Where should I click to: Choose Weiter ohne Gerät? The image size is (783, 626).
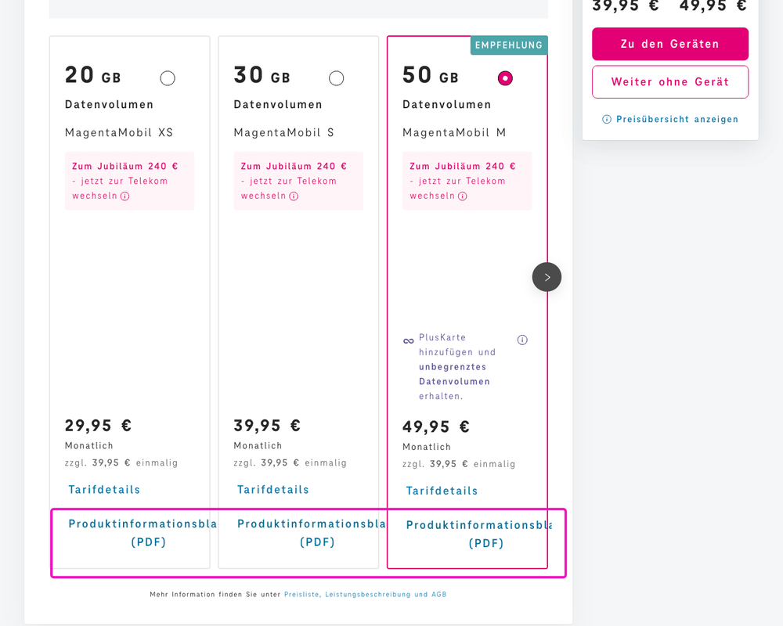670,81
